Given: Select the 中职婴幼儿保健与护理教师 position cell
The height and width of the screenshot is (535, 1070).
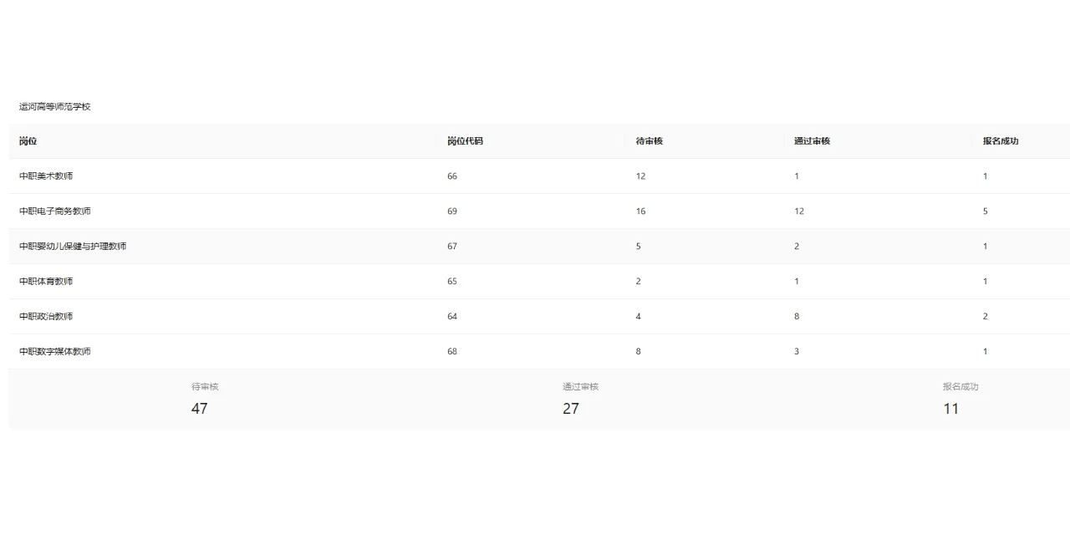Looking at the screenshot, I should (x=73, y=247).
